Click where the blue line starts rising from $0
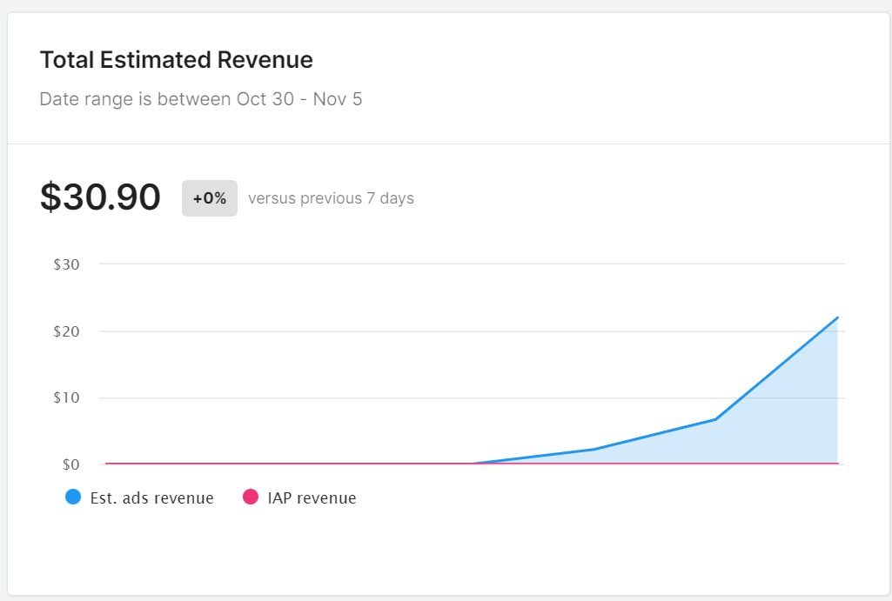This screenshot has height=601, width=892. click(x=472, y=464)
